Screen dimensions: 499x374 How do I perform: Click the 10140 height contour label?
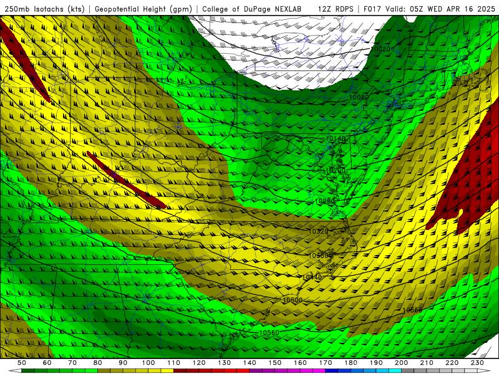coord(336,138)
